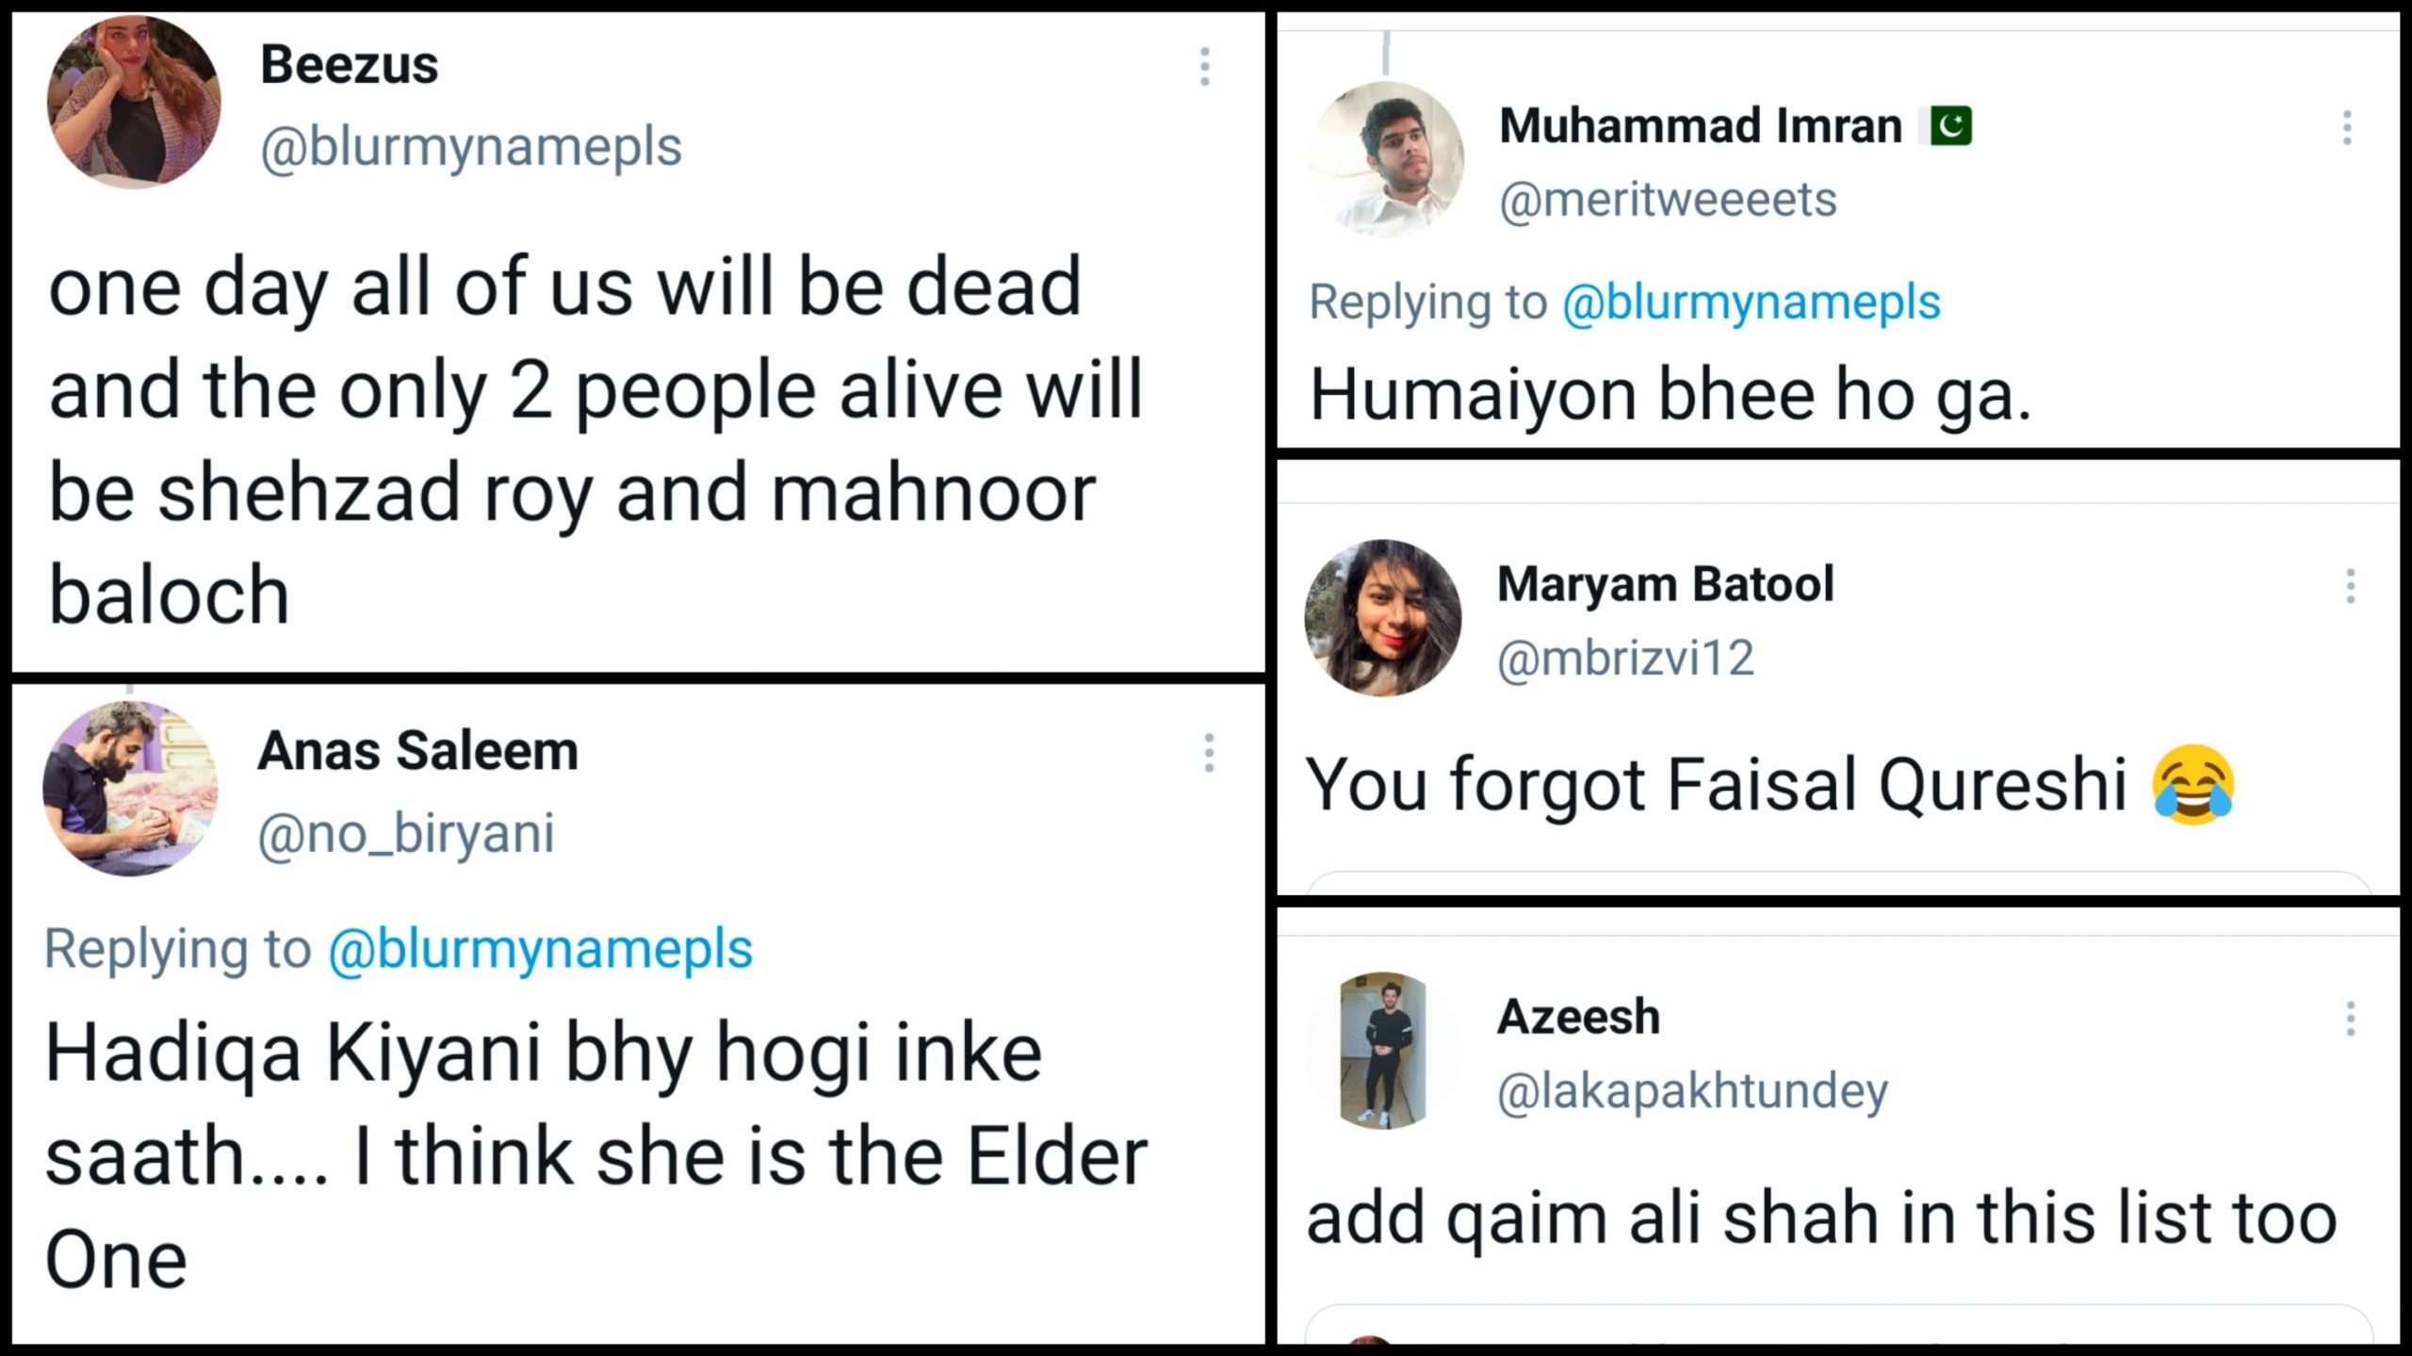Open more options on Muhammad Imran reply
The image size is (2412, 1356).
pyautogui.click(x=2347, y=128)
